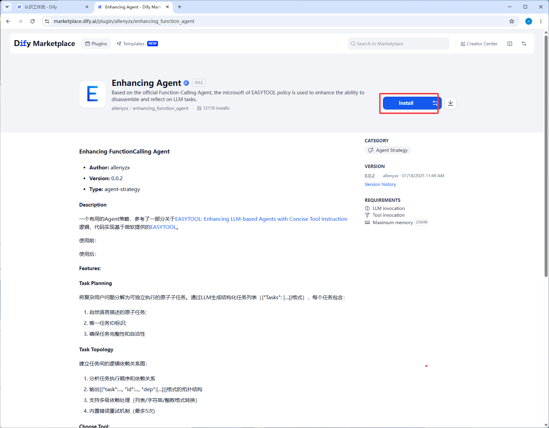Click the 0.0.2 version badge beside title
549x428 pixels.
point(199,82)
